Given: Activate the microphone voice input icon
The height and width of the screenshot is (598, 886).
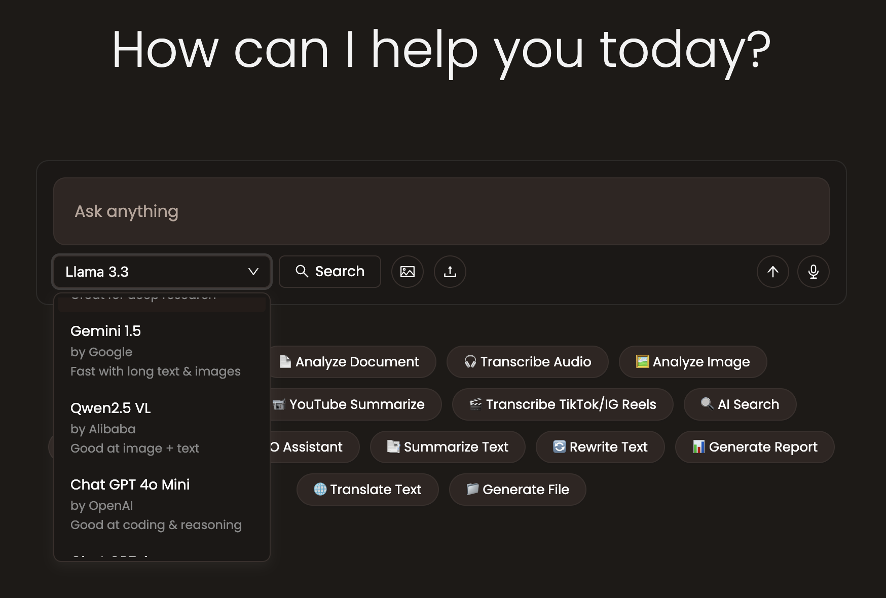Looking at the screenshot, I should coord(813,272).
